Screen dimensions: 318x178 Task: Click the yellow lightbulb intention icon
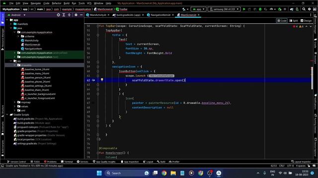(x=102, y=80)
